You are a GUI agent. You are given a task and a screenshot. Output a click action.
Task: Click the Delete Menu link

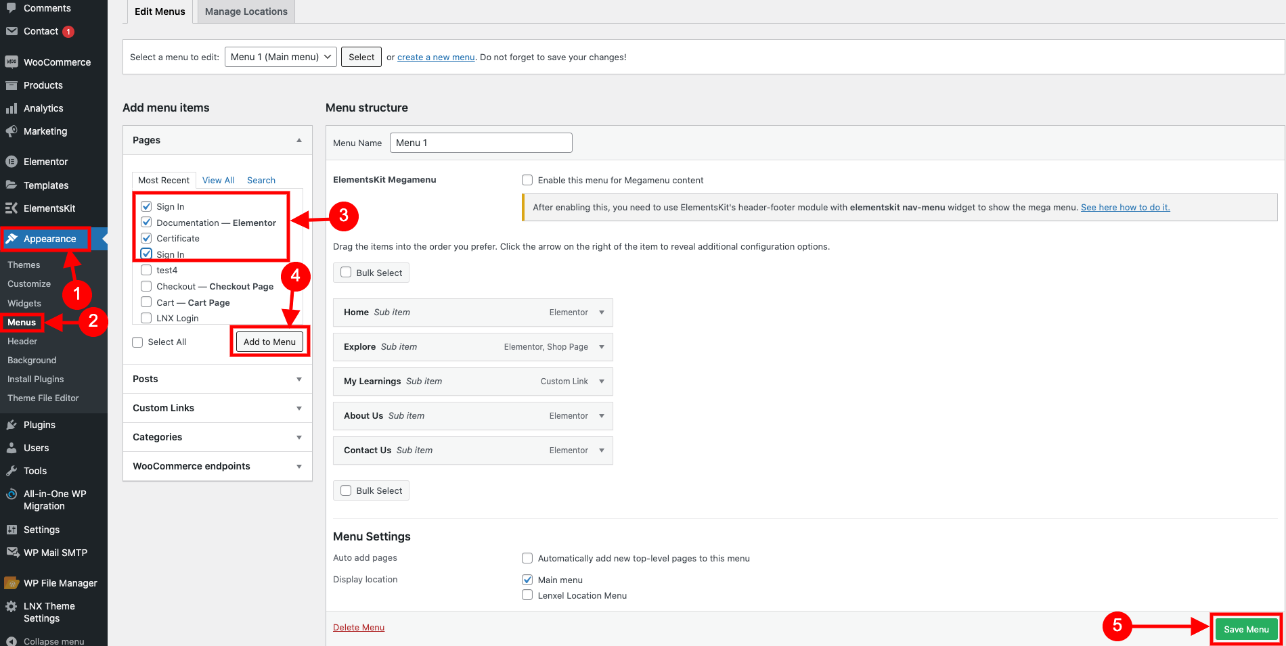tap(359, 627)
